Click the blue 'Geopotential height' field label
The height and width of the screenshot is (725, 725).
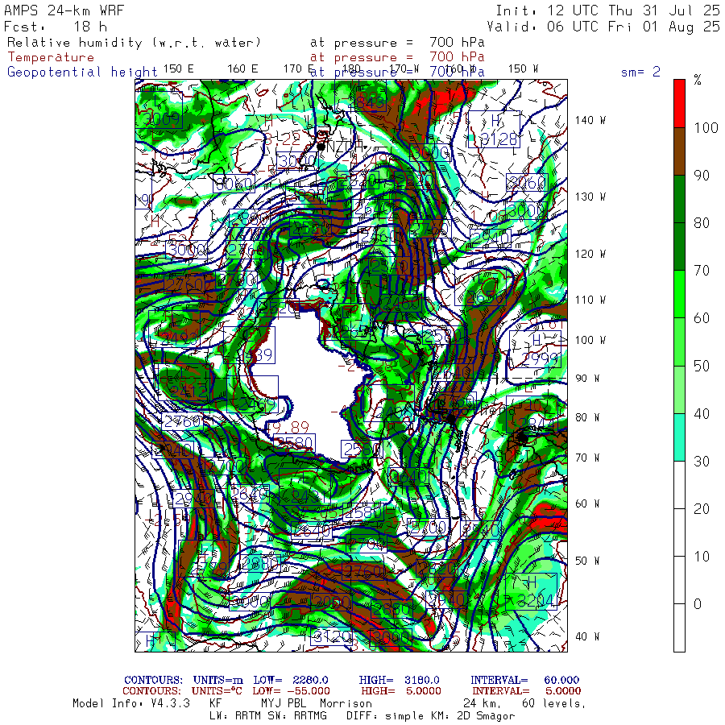[82, 72]
